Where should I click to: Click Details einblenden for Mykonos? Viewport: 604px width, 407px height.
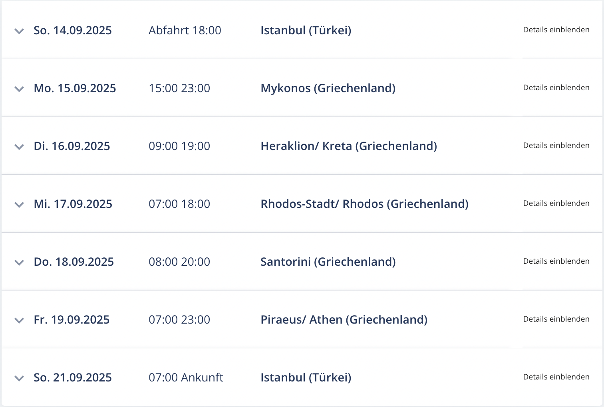(556, 88)
